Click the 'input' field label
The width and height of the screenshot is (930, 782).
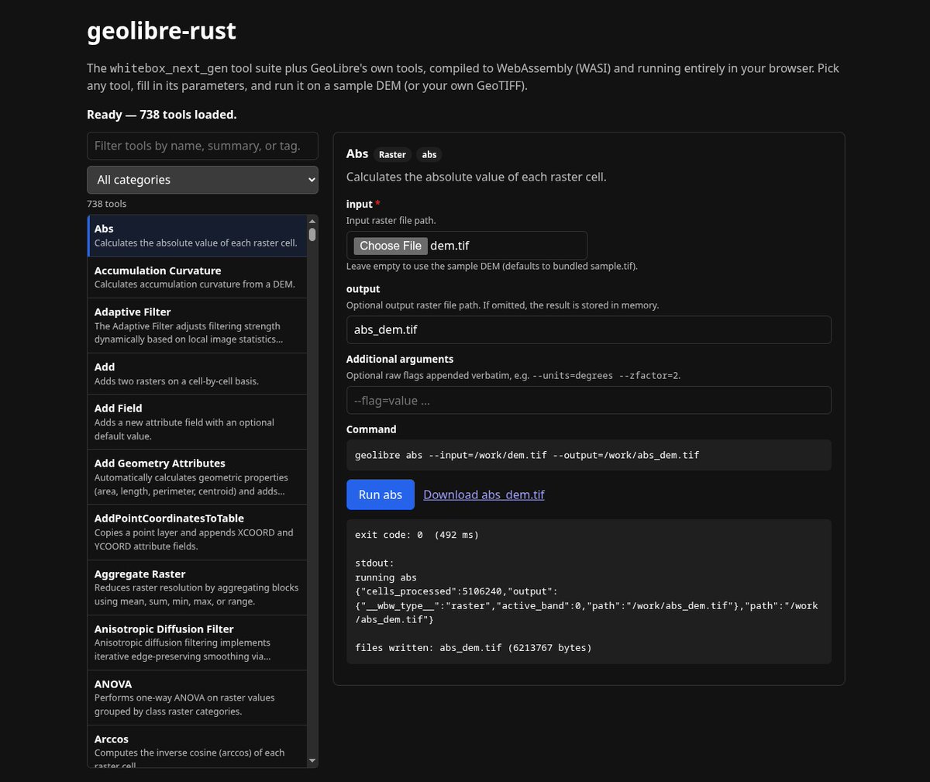coord(360,204)
